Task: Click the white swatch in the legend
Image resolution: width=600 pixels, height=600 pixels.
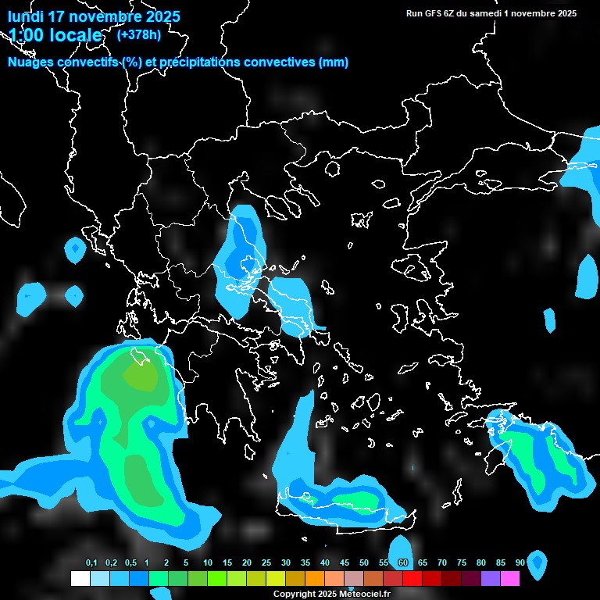Action: pyautogui.click(x=80, y=578)
